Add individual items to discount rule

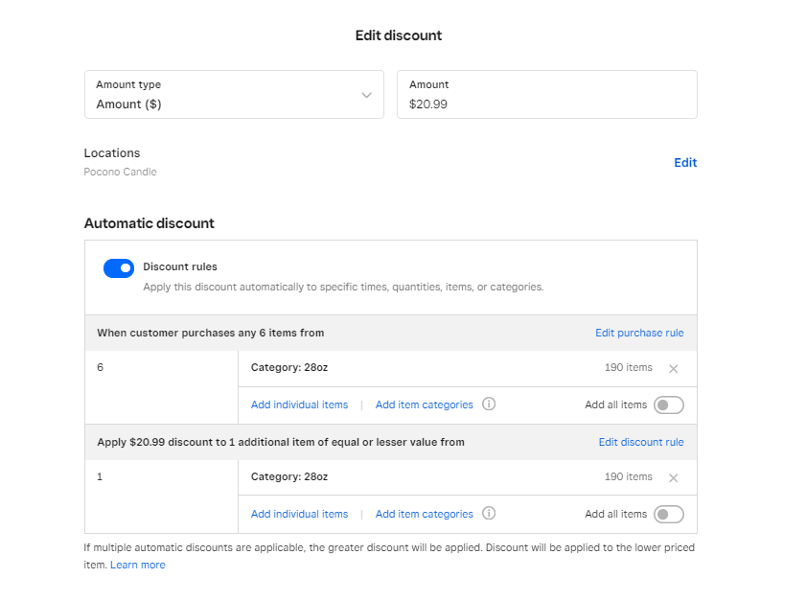[x=299, y=515]
